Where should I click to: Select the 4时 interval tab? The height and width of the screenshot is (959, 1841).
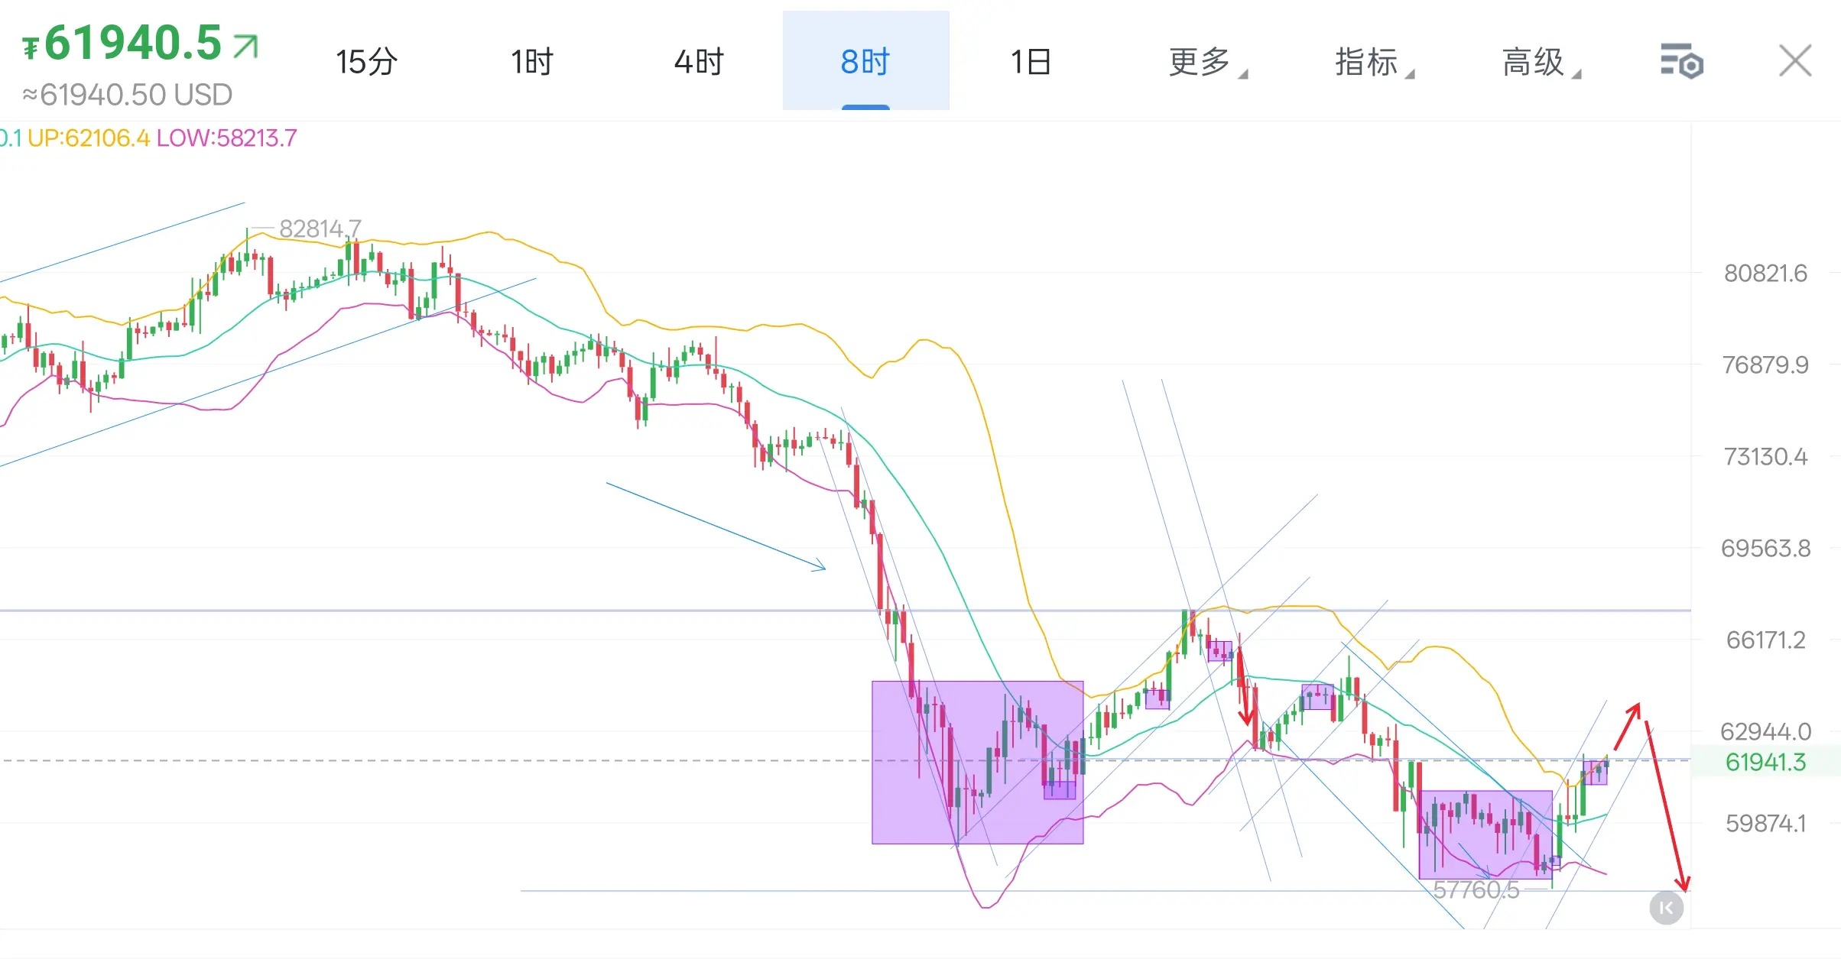coord(699,61)
